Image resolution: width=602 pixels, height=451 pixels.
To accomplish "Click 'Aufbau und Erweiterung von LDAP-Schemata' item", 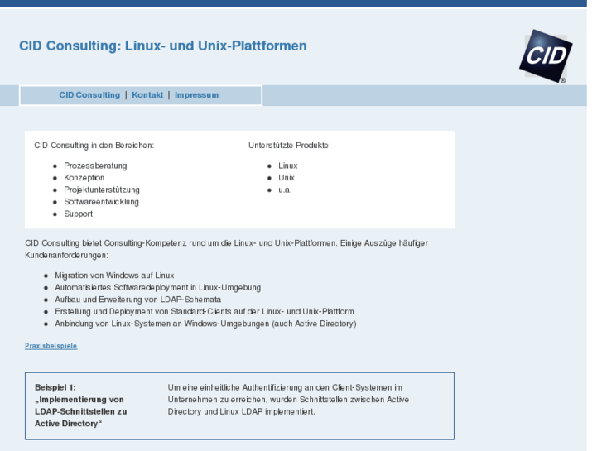I will (137, 300).
